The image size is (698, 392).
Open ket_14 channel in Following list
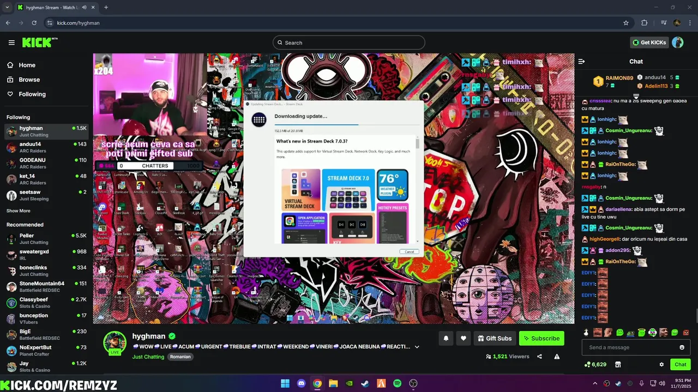[46, 180]
